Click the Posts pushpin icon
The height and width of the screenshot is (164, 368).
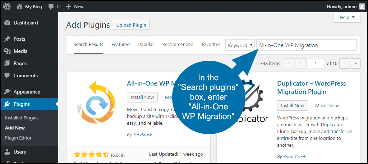coord(7,39)
